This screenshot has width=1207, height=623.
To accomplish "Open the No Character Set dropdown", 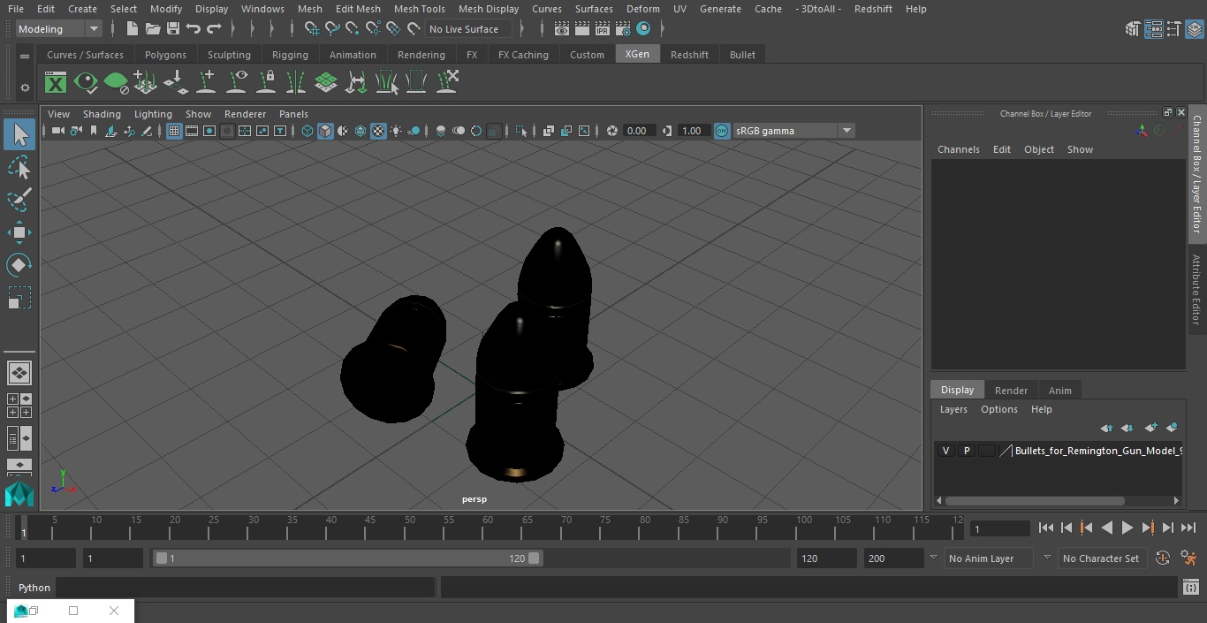I will [1101, 558].
